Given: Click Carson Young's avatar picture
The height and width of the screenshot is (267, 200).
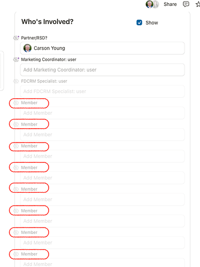Looking at the screenshot, I should pyautogui.click(x=27, y=48).
